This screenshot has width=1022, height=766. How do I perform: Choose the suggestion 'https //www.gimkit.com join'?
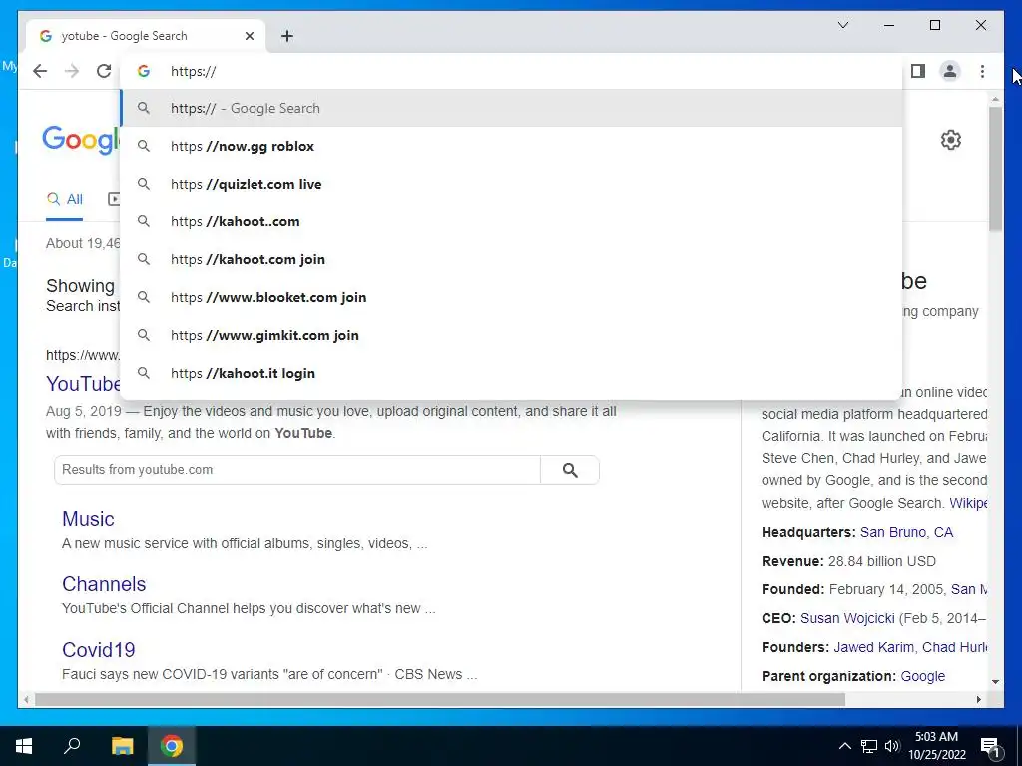512,335
